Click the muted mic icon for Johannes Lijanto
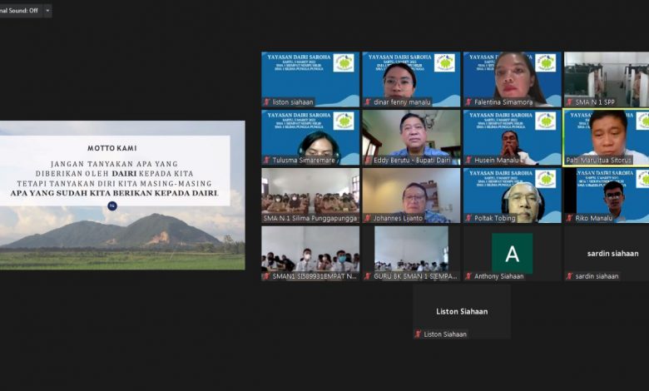Image resolution: width=649 pixels, height=391 pixels. pyautogui.click(x=368, y=218)
